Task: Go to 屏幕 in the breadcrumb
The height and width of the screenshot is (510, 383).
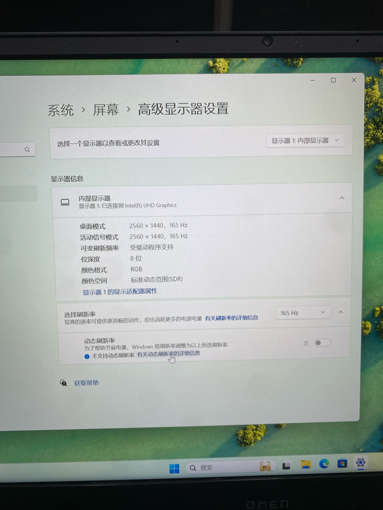Action: (x=106, y=110)
